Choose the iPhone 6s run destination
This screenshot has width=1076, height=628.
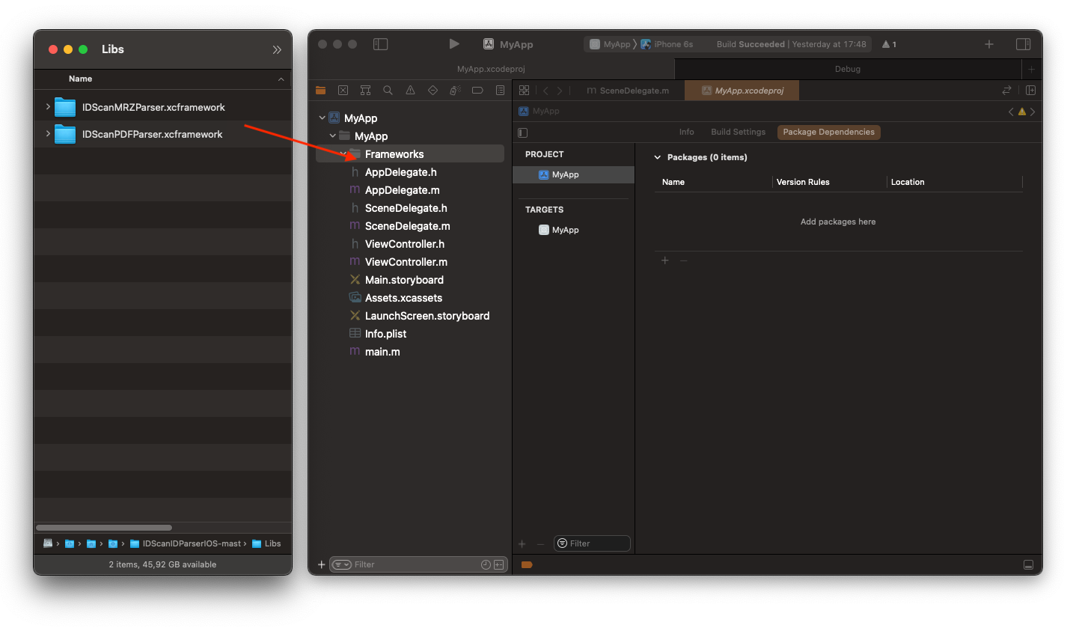[x=667, y=44]
